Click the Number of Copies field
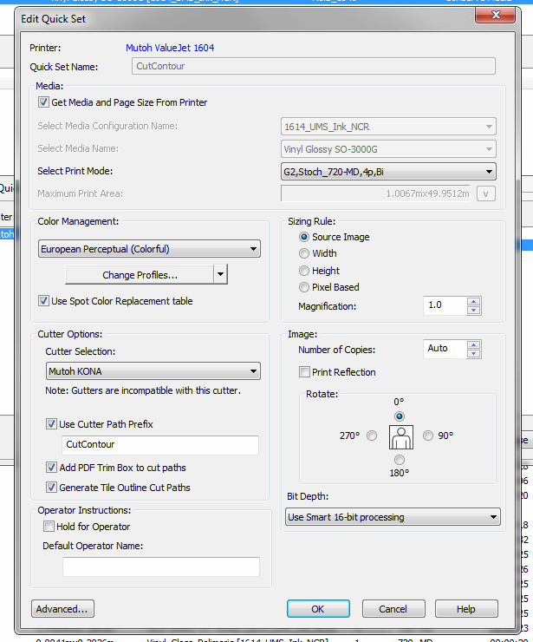Screen dimensions: 533x642 pos(445,349)
